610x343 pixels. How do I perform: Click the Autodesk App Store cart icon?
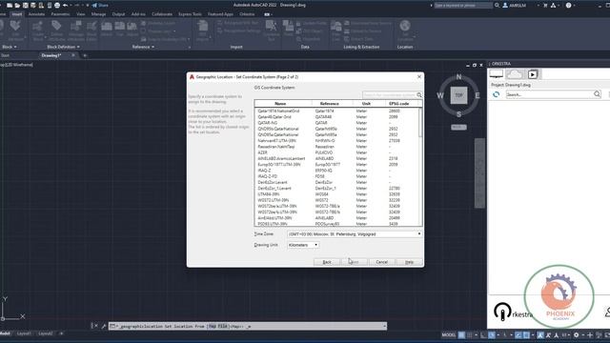(545, 6)
